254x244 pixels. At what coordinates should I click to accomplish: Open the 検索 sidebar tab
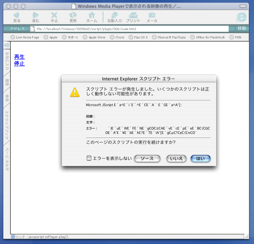coord(7,98)
